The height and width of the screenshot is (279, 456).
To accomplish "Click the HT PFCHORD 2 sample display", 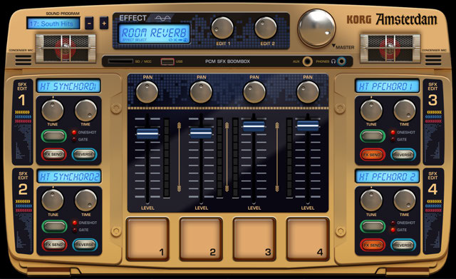I will [388, 176].
